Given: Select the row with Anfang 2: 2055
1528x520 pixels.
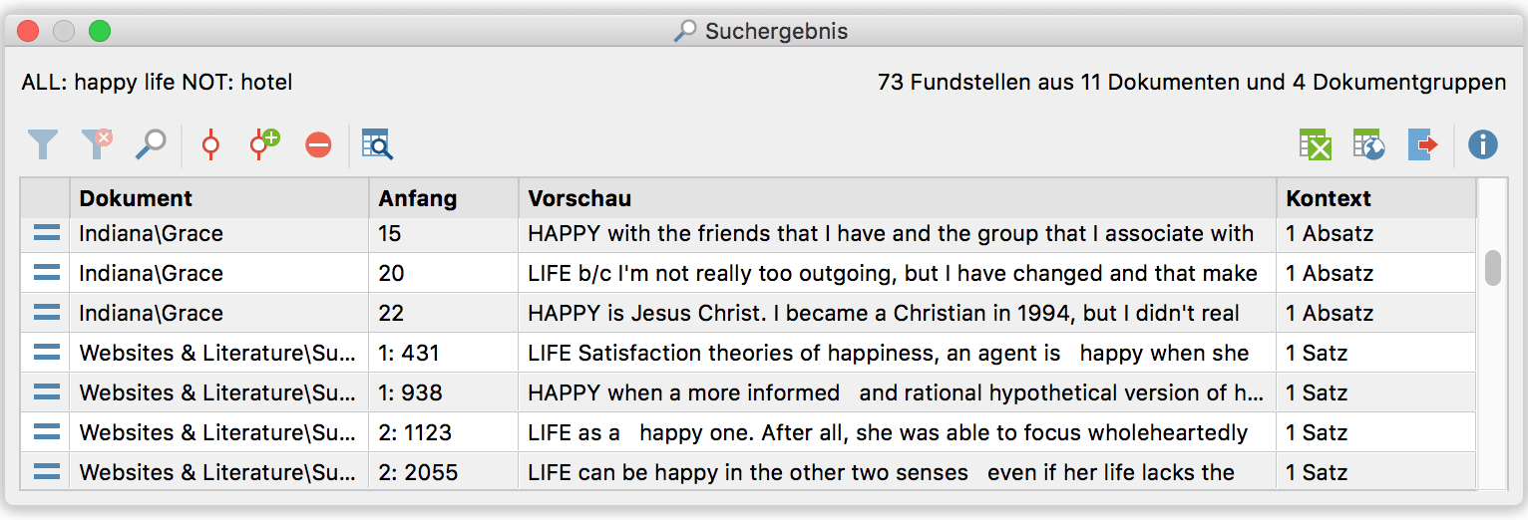Looking at the screenshot, I should (748, 472).
